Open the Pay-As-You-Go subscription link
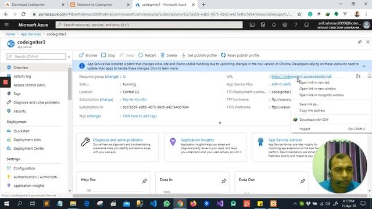372x209 pixels. 134,99
